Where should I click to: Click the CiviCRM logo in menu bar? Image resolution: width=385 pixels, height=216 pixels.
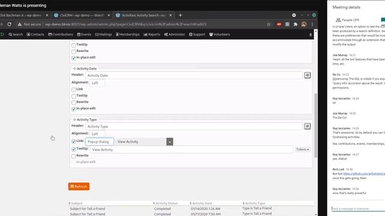pyautogui.click(x=2, y=34)
